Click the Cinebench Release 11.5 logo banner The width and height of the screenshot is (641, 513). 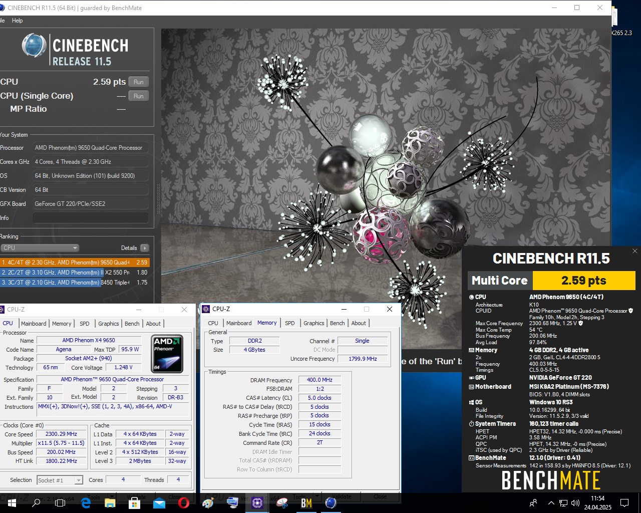click(75, 51)
